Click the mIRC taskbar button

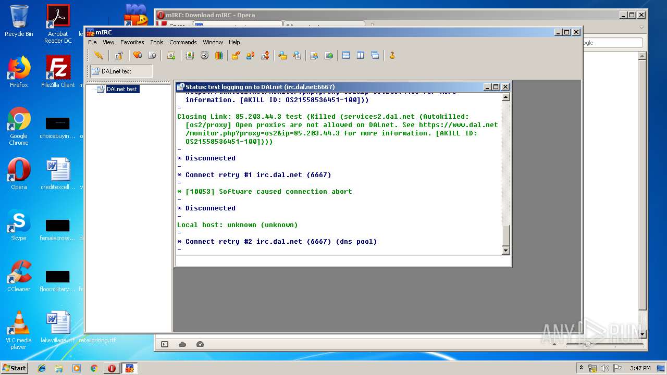pos(129,368)
